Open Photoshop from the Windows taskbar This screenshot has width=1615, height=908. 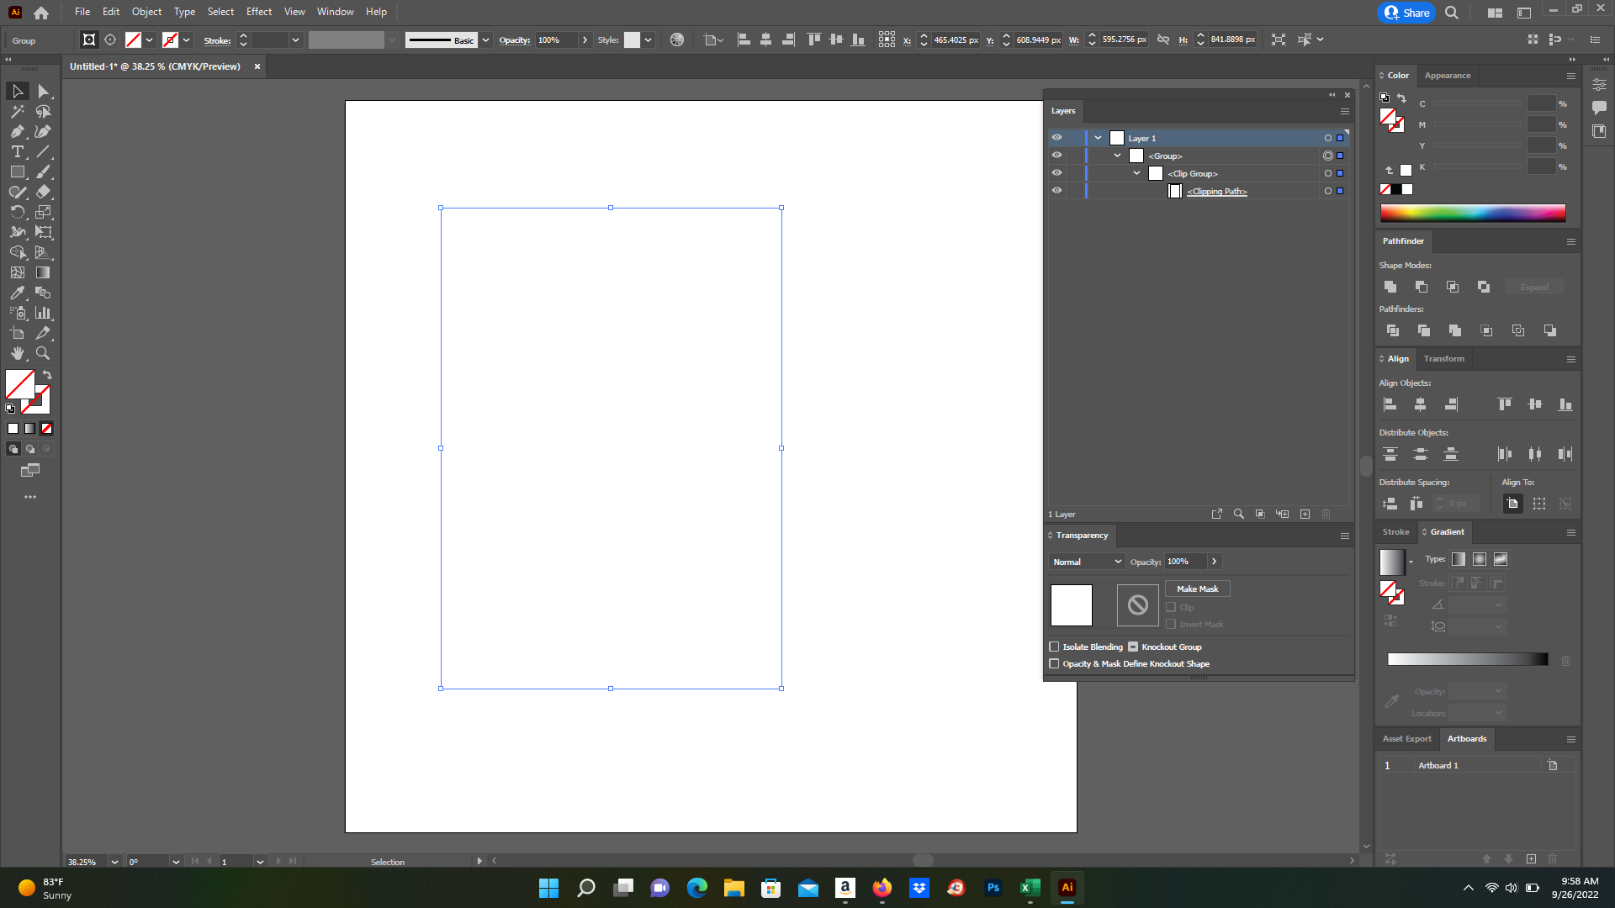[x=993, y=888]
